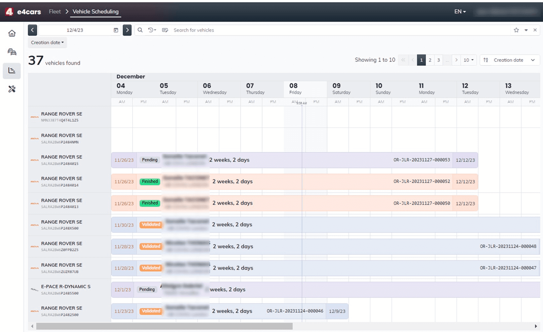
Task: Click Finished badge on SALRA2BW6P2484014 row
Action: pyautogui.click(x=150, y=182)
